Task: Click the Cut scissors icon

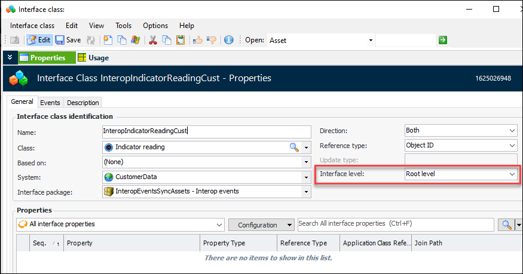Action: 152,40
